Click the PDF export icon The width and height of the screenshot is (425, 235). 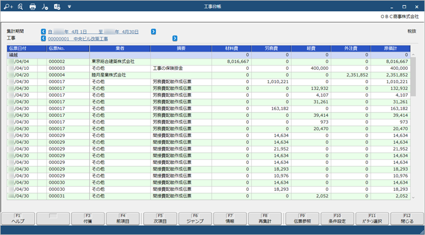tap(45, 7)
